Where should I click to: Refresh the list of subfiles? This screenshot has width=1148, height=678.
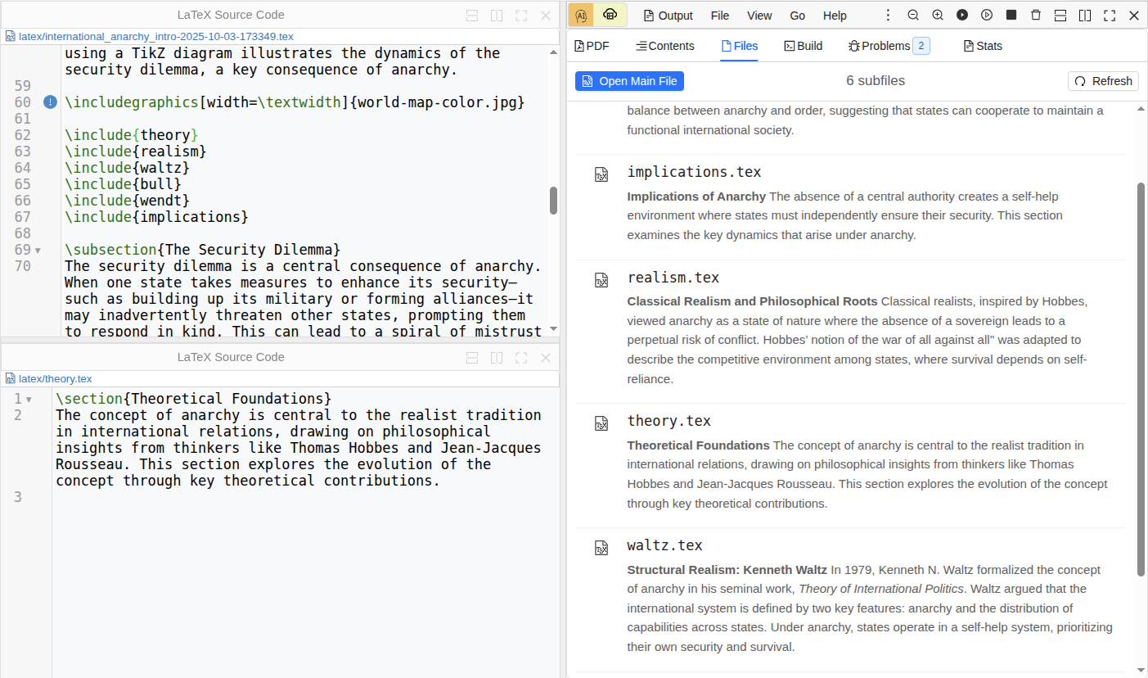point(1103,81)
